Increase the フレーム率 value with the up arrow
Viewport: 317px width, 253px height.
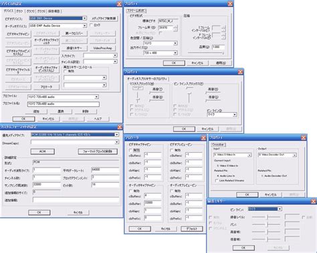175,26
